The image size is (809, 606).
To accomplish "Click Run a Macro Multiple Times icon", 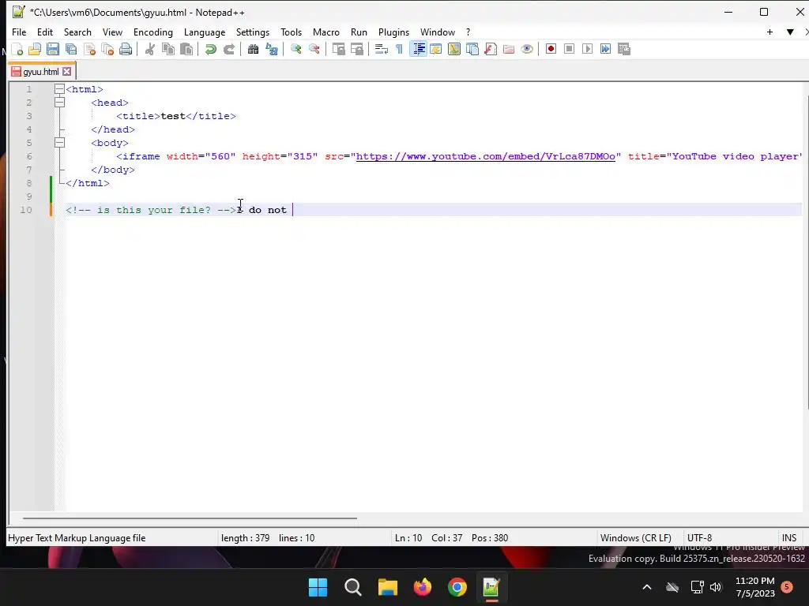I will pos(606,49).
